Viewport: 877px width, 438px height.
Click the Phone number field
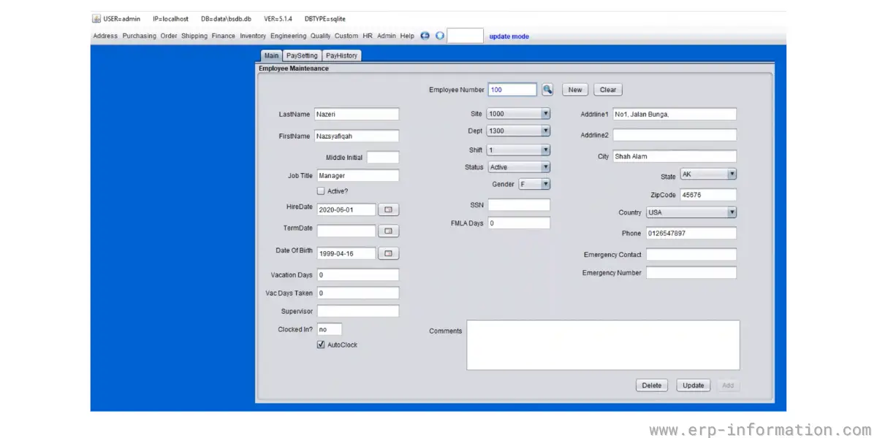click(x=691, y=233)
